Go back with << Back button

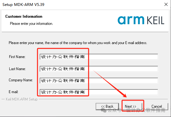coord(107,106)
